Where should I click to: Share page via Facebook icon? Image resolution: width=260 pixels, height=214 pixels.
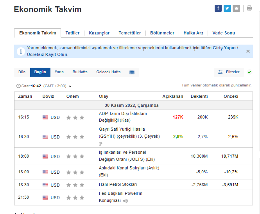tap(218, 8)
